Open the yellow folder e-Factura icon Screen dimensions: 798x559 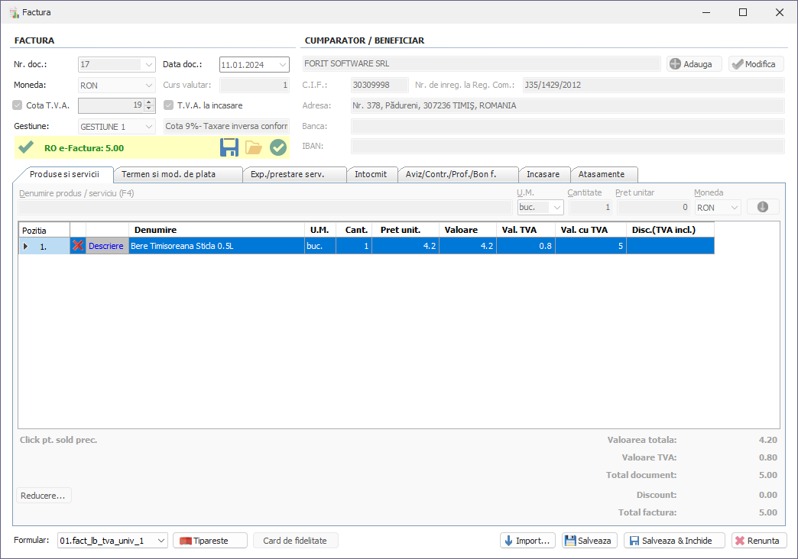click(254, 147)
